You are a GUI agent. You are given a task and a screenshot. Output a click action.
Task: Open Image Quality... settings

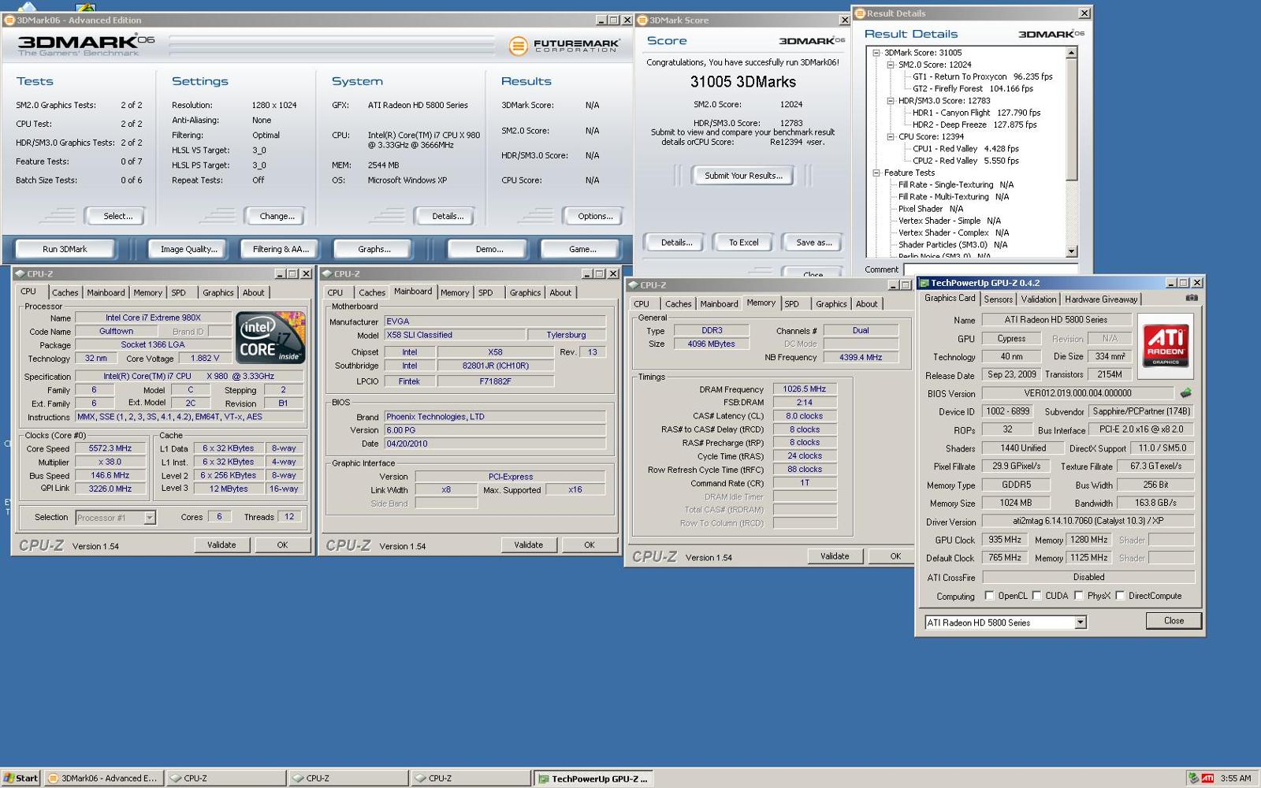pos(188,249)
